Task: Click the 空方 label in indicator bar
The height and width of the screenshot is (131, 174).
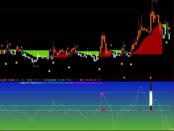Action: pyautogui.click(x=82, y=80)
